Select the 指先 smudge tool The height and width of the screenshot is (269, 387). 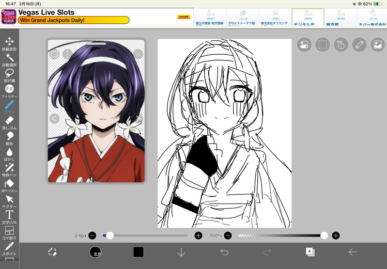(x=9, y=139)
